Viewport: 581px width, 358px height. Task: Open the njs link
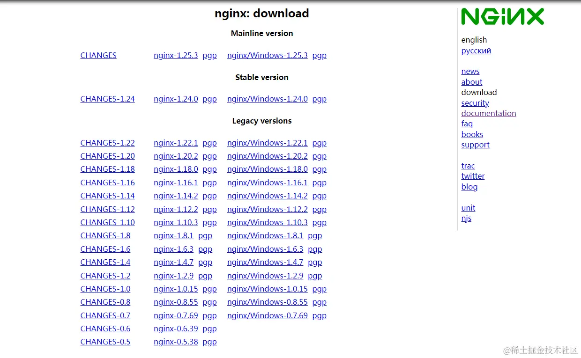466,218
